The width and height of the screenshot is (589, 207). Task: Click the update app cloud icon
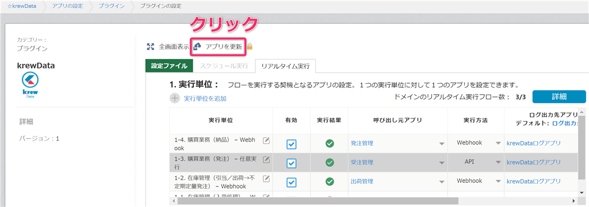point(197,47)
